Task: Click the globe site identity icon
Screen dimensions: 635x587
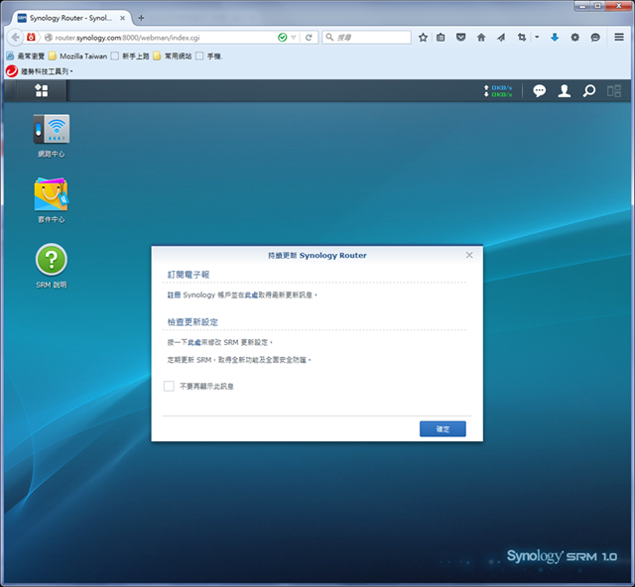Action: coord(49,38)
